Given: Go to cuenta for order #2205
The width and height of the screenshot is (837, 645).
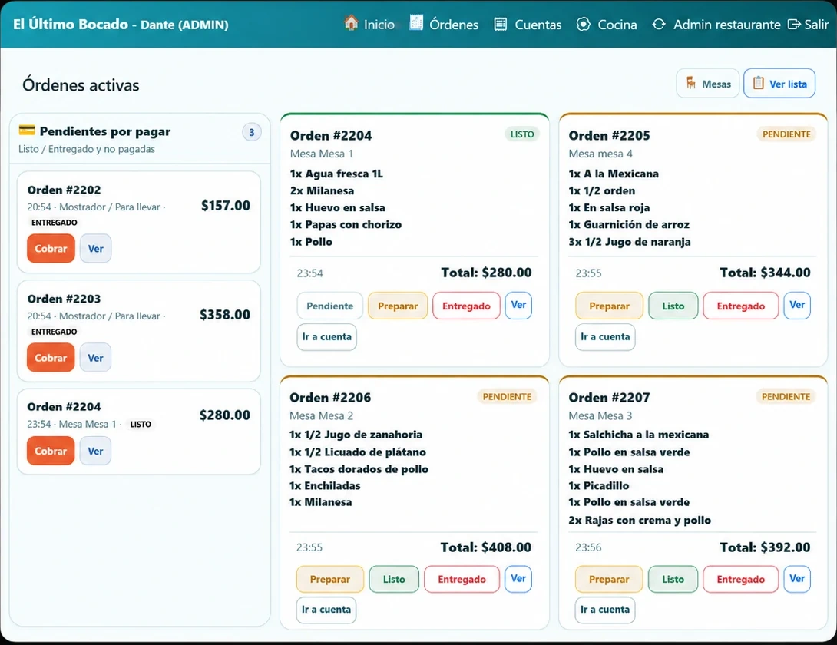Looking at the screenshot, I should click(605, 337).
